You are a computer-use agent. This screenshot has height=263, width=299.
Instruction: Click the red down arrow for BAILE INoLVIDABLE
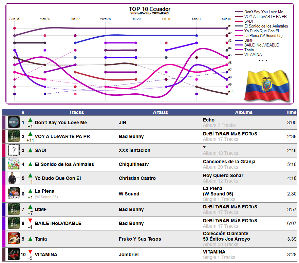[x=30, y=221]
